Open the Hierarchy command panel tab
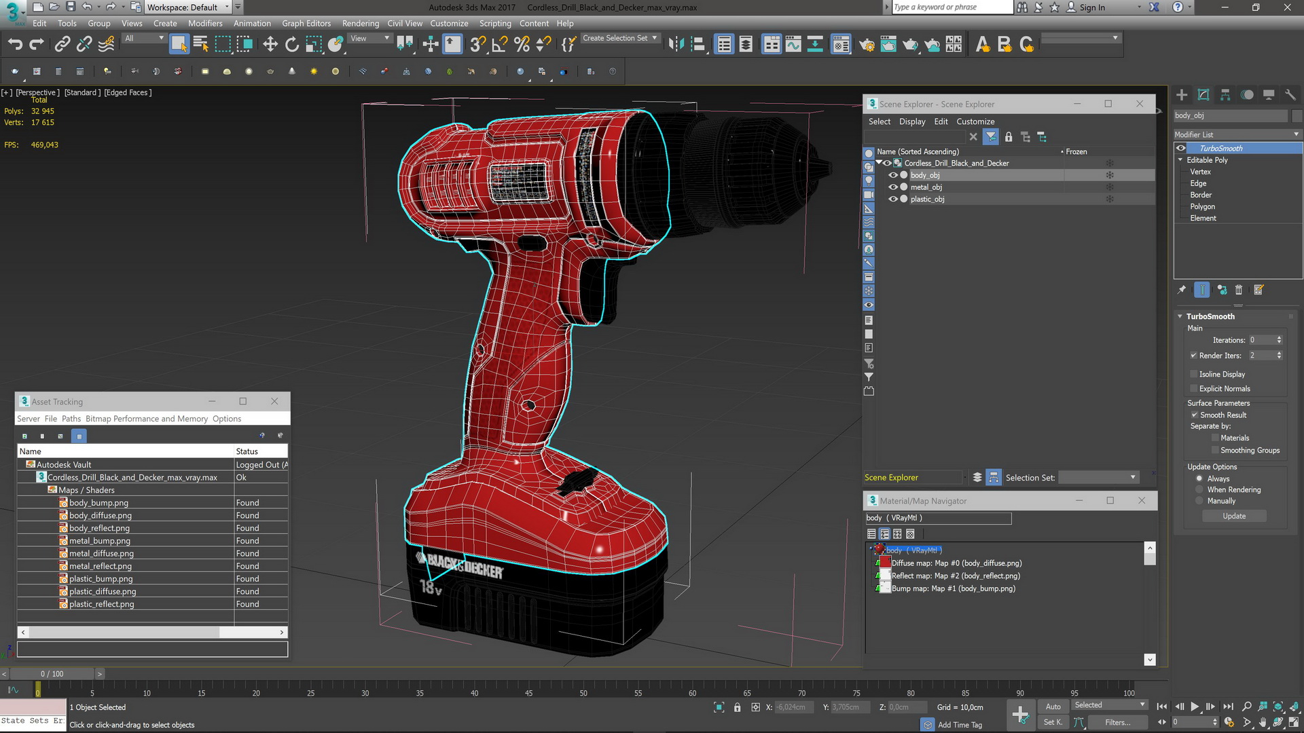This screenshot has width=1304, height=733. click(x=1225, y=95)
